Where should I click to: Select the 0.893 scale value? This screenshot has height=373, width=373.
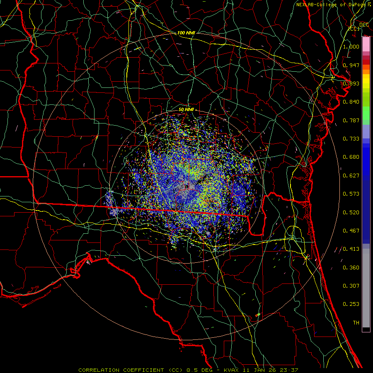coord(351,83)
